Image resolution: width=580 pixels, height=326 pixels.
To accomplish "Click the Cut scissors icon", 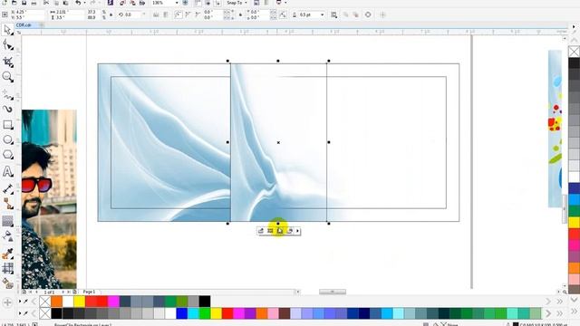I will (46, 3).
